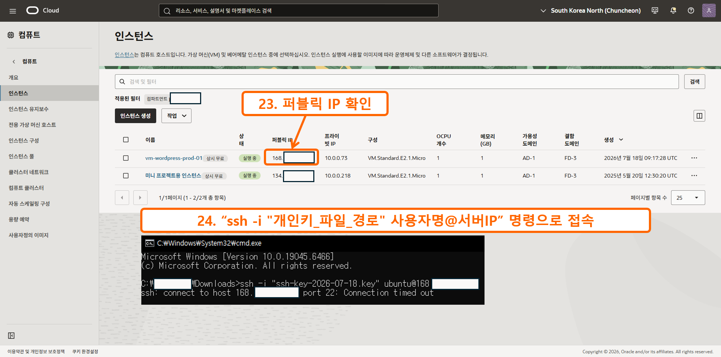
Task: Click the 가용성 도메인 column header
Action: click(530, 140)
